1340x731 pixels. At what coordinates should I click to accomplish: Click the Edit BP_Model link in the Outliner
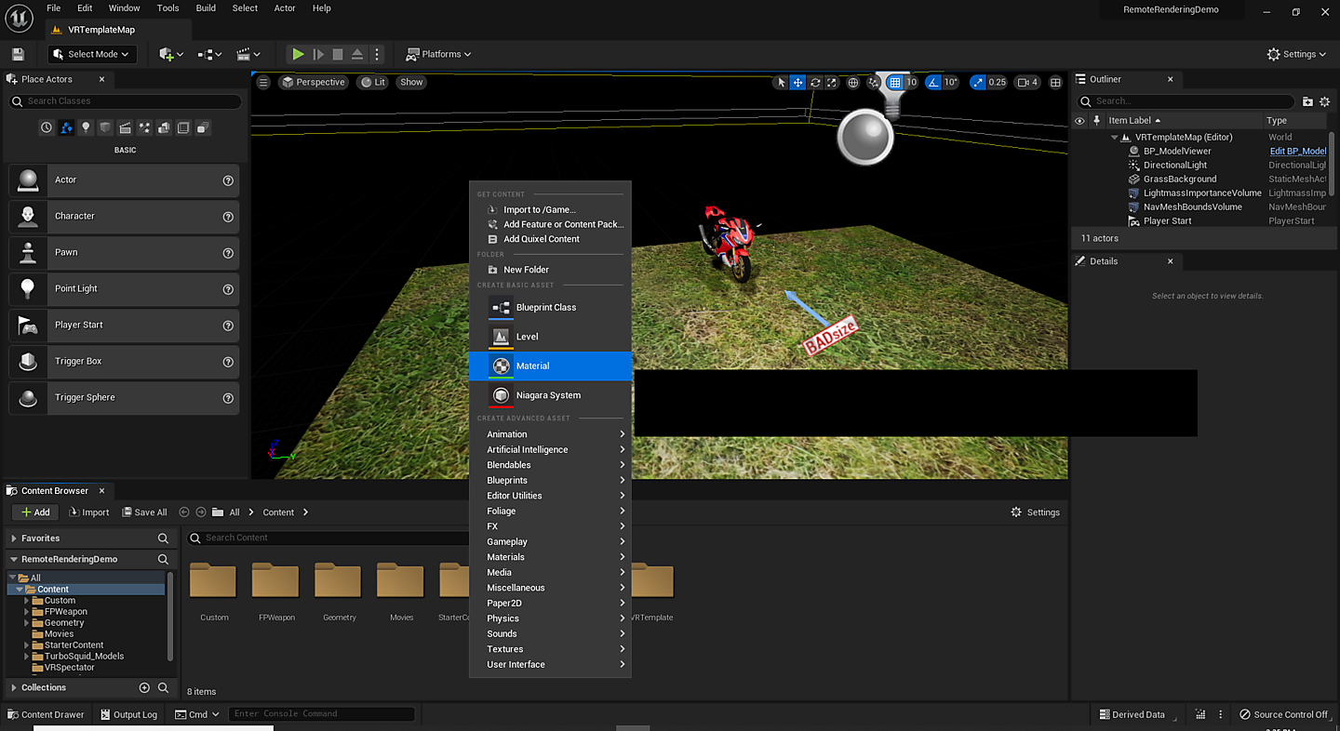tap(1297, 151)
